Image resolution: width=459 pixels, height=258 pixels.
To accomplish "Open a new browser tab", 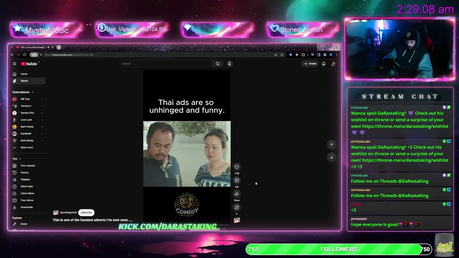I will (x=59, y=47).
